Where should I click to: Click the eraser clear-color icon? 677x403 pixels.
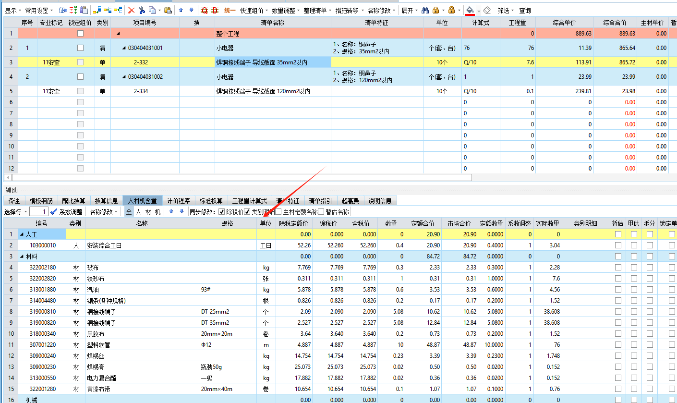486,10
